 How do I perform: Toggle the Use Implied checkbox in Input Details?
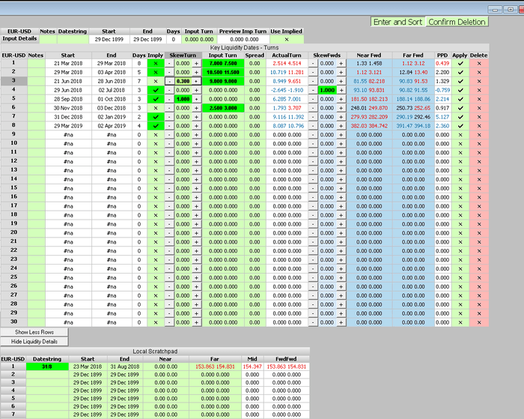pos(286,38)
